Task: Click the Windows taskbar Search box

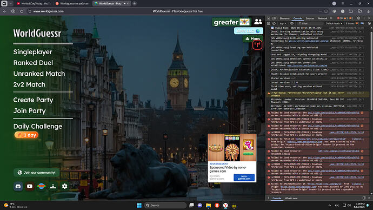Action: (x=165, y=205)
